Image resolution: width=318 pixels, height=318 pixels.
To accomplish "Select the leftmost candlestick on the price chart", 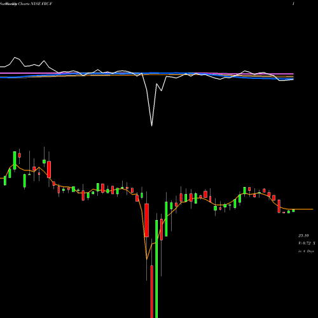I will 5,181.
